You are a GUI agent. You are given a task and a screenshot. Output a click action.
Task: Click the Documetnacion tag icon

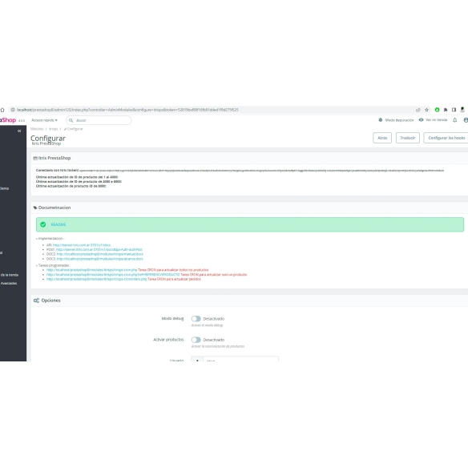pyautogui.click(x=35, y=208)
